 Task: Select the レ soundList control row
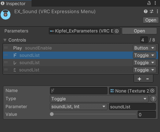point(68,63)
